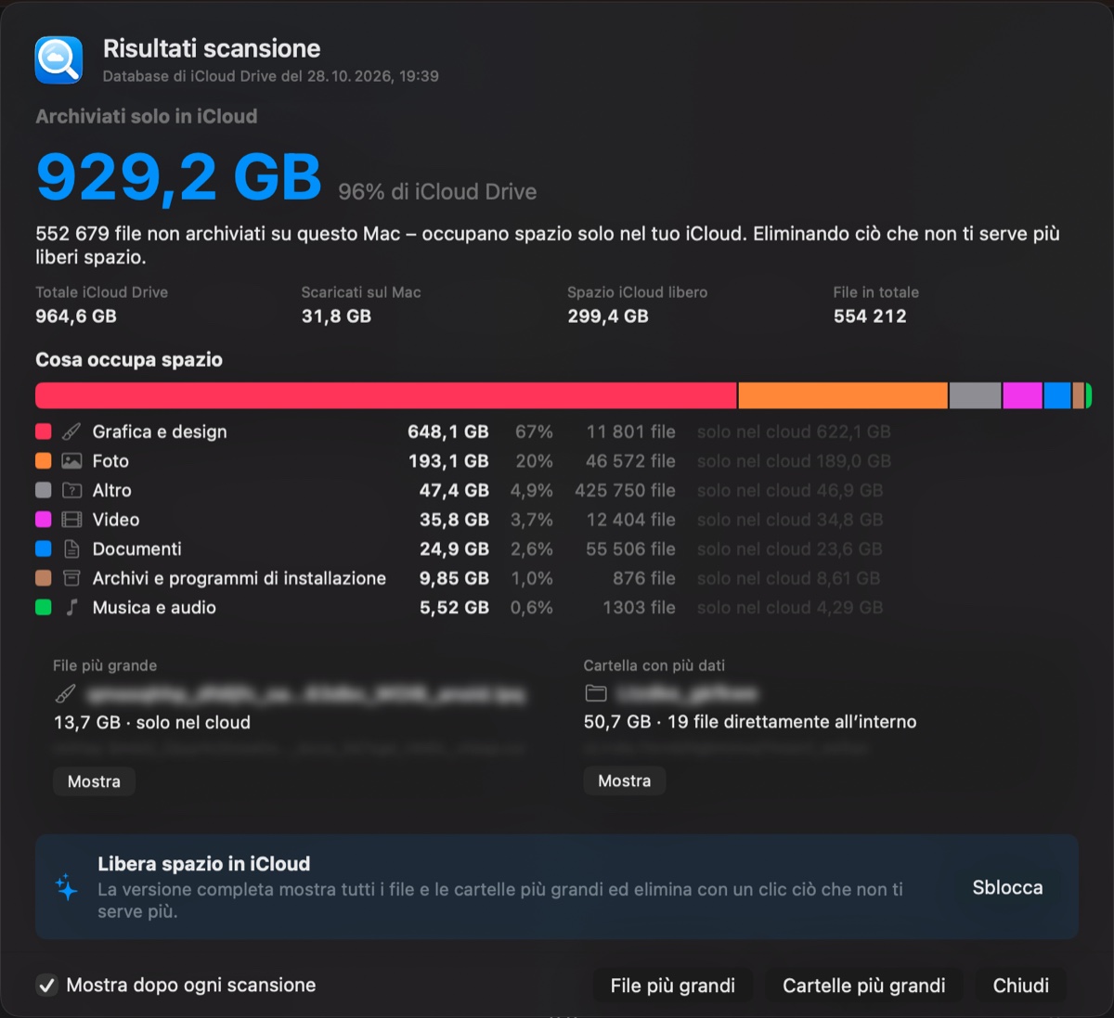Click the orange Foto color swatch
Screen dimensions: 1114x1018
[x=43, y=461]
